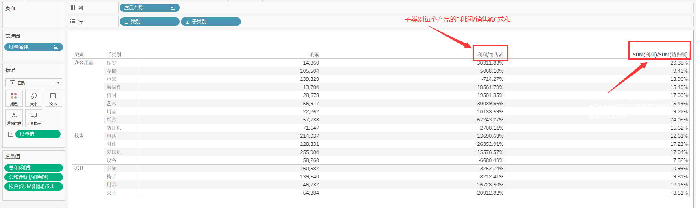The image size is (696, 208).
Task: Select the 总和(利润/销售额) measure value pill
Action: [34, 177]
